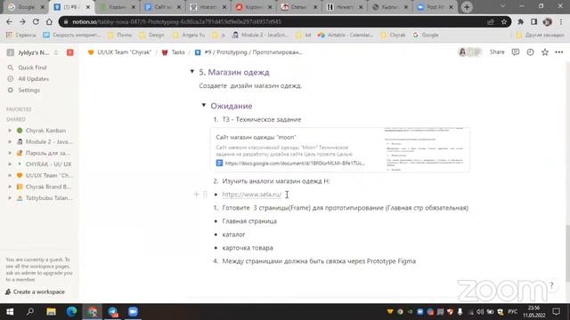570x320 pixels.
Task: Open the '#9 / Prototyping' breadcrumb
Action: coord(248,52)
